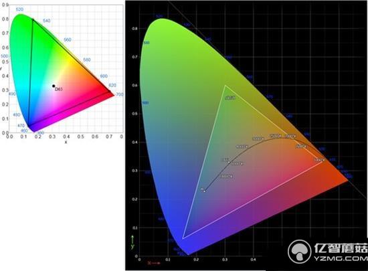The height and width of the screenshot is (271, 368).
Task: Click the mushroom logo icon in the watermark
Action: pyautogui.click(x=300, y=252)
